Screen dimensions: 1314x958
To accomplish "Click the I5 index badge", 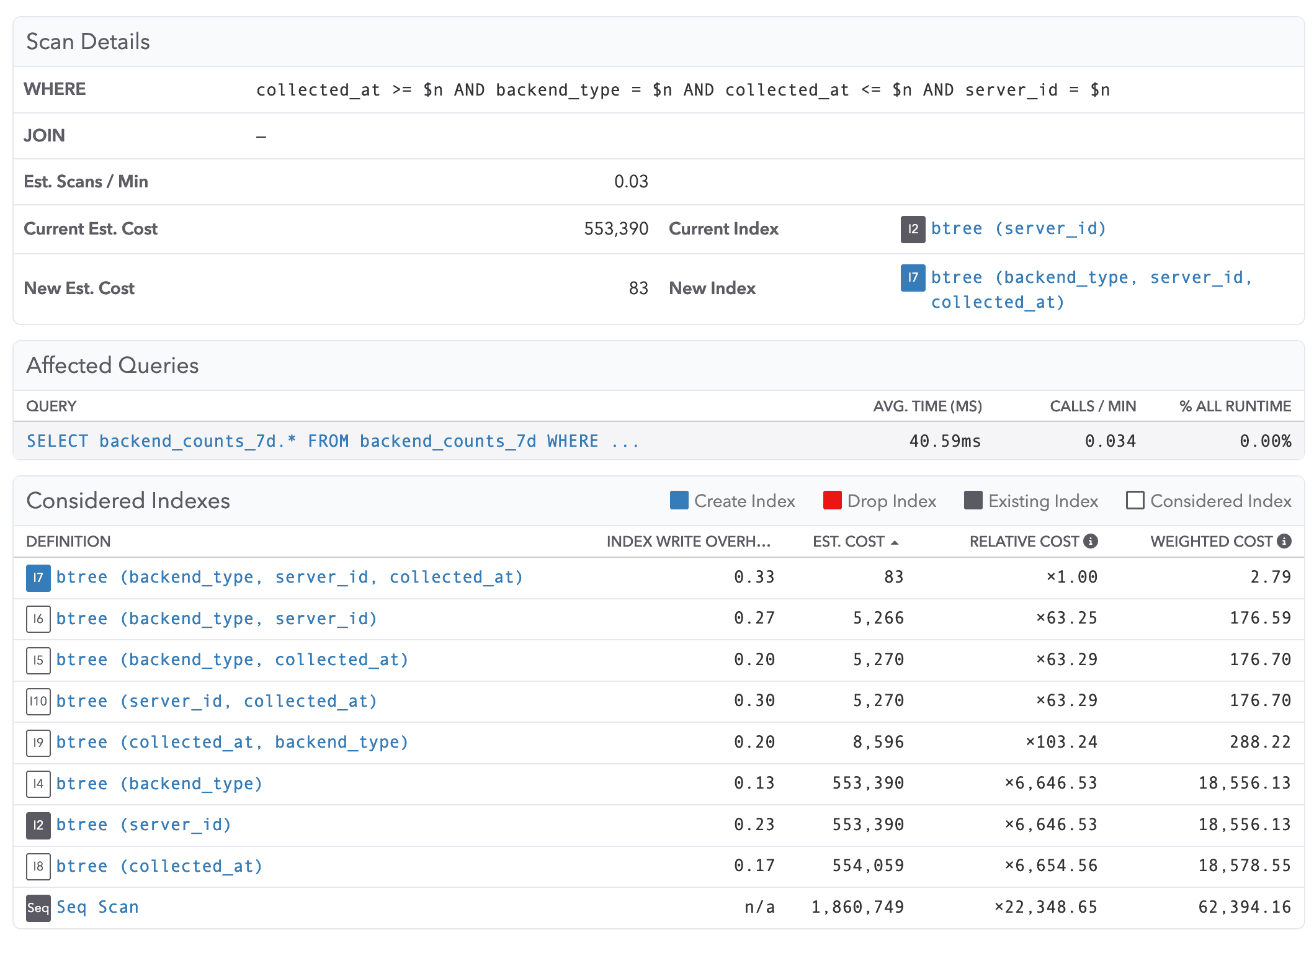I will point(38,660).
